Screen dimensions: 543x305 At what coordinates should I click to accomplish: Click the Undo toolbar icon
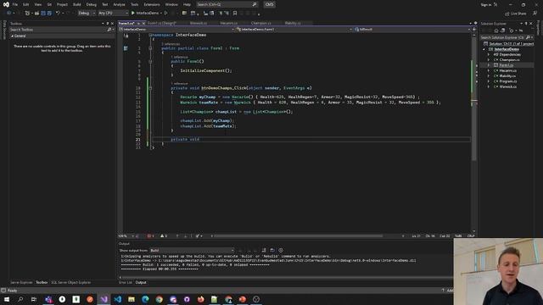pyautogui.click(x=58, y=14)
